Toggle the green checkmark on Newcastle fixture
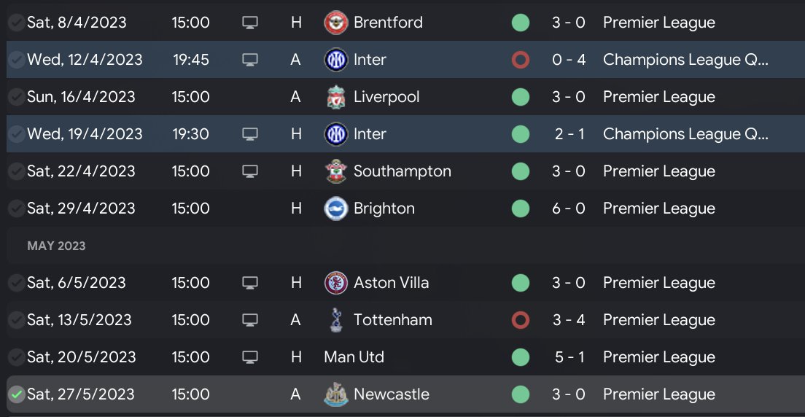The height and width of the screenshot is (417, 805). point(16,394)
